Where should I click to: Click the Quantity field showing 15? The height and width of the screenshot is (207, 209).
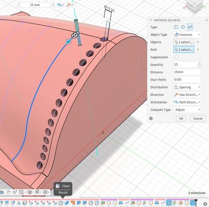[x=185, y=64]
